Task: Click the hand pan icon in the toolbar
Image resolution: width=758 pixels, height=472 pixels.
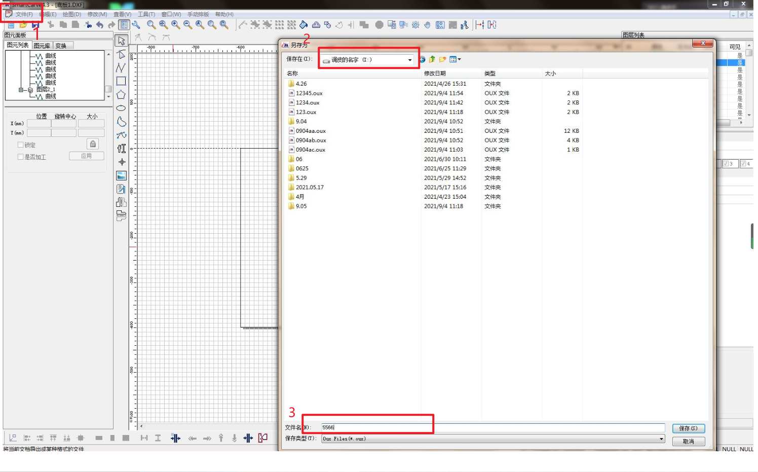Action: (428, 24)
